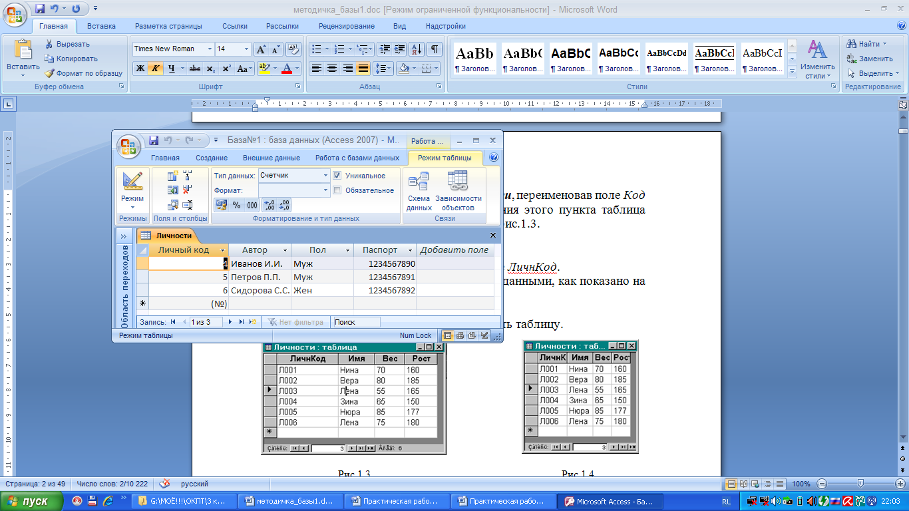The width and height of the screenshot is (909, 511).
Task: Click the Windows пуск start button
Action: click(32, 501)
